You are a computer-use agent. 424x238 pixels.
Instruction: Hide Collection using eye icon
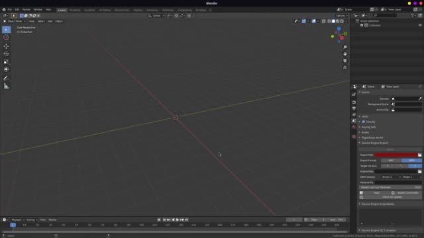(x=420, y=25)
